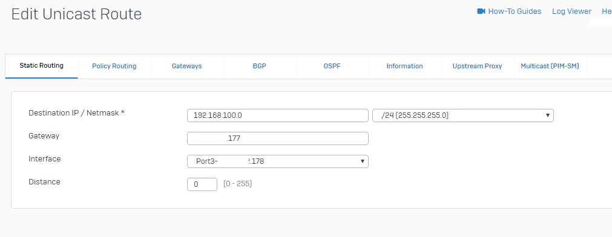This screenshot has height=237, width=612.
Task: Open the How-To Guides link
Action: click(x=515, y=11)
